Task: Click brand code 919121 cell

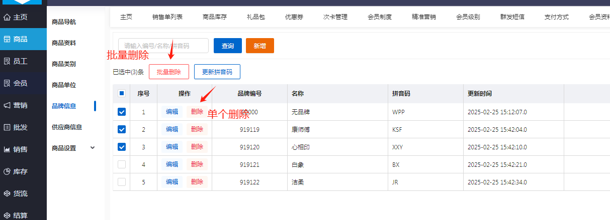Action: (x=249, y=165)
